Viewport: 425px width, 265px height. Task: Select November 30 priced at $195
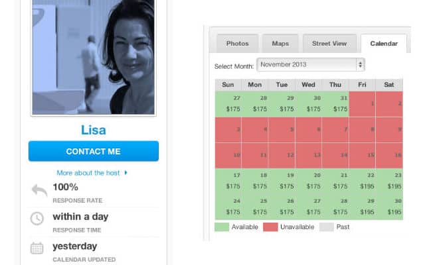[x=389, y=207]
